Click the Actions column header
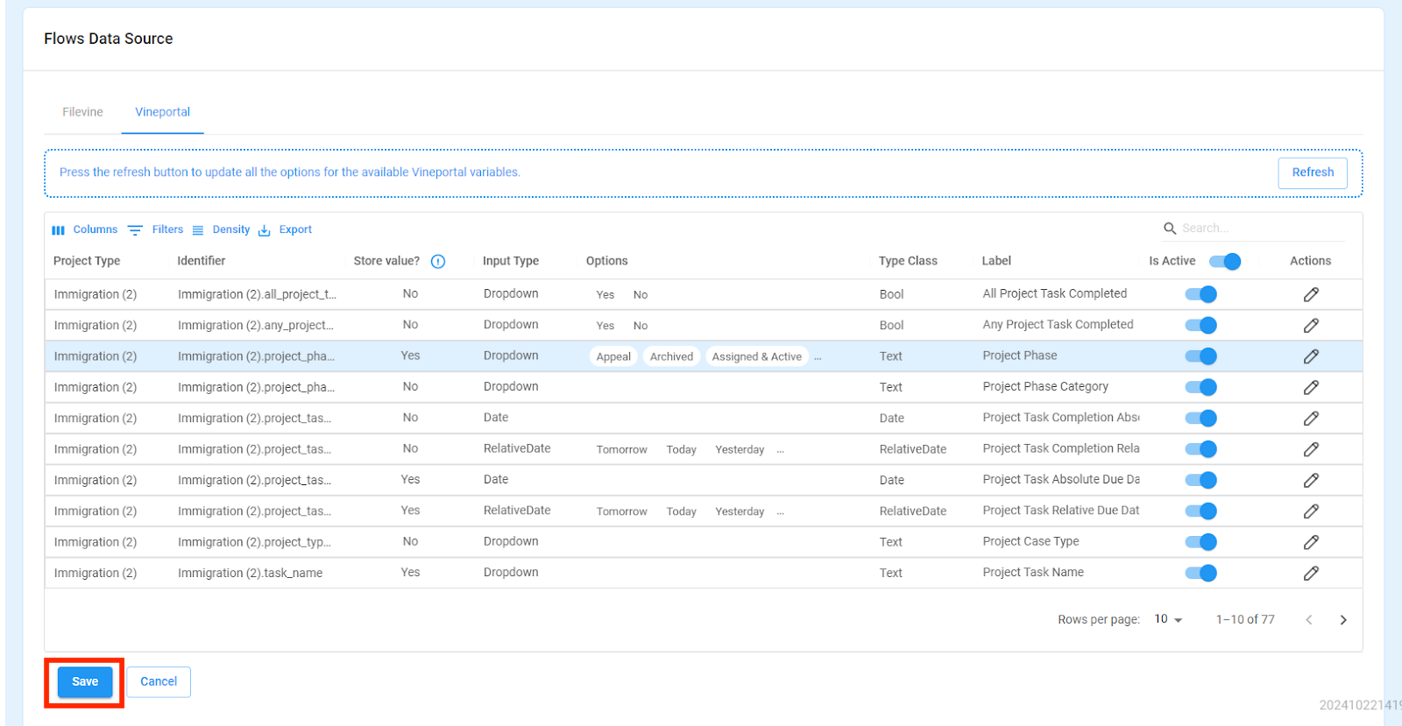 [1310, 261]
